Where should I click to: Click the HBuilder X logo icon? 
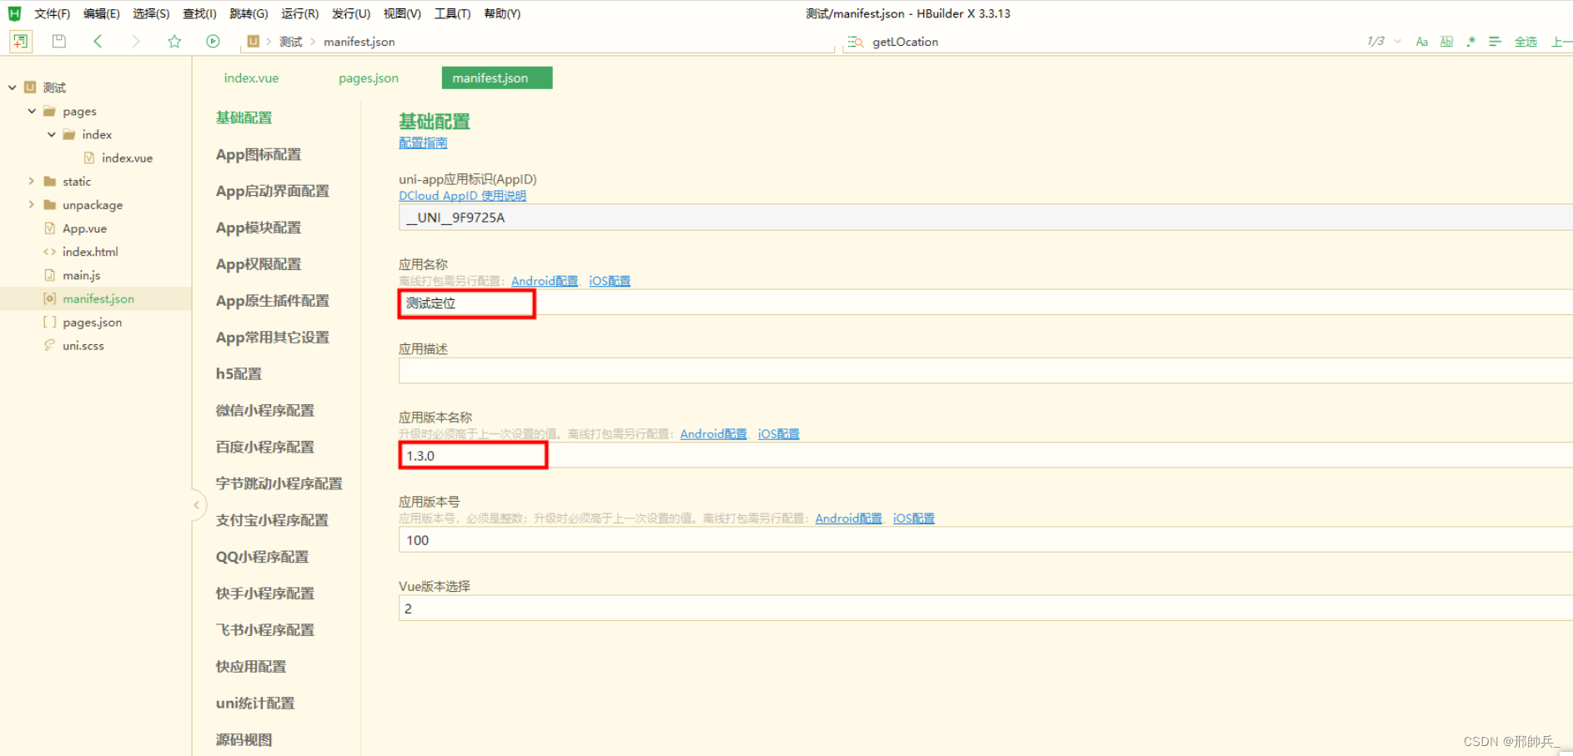[14, 13]
